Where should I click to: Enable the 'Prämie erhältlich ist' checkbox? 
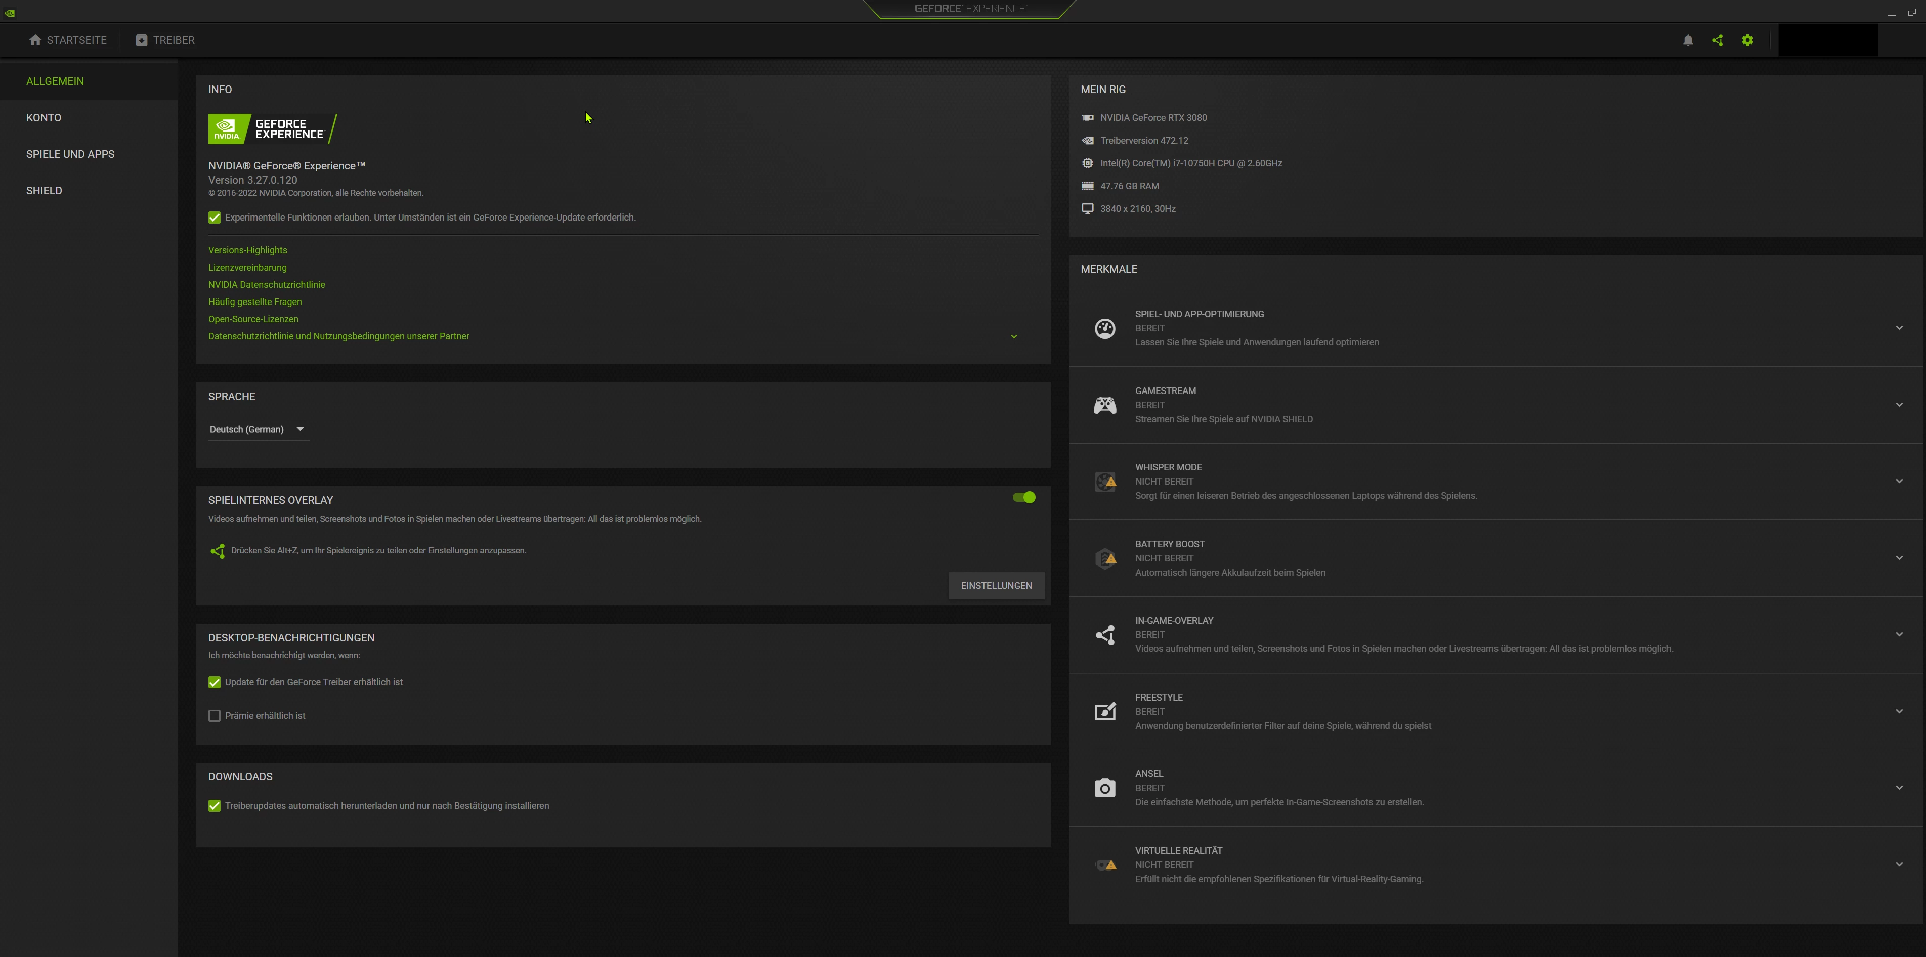click(215, 716)
